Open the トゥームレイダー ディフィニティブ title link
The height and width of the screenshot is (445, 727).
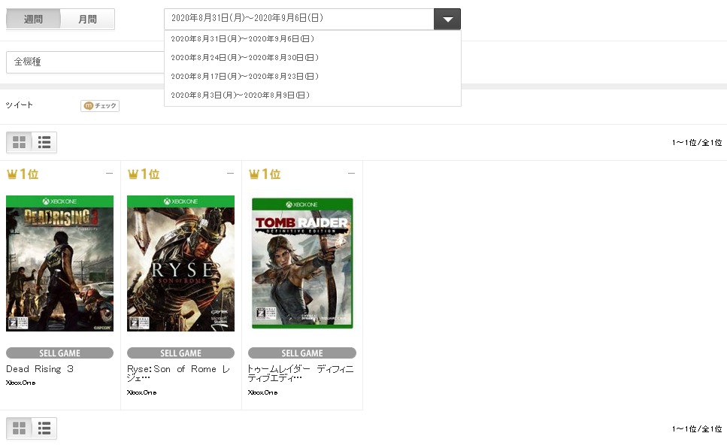[x=301, y=374]
